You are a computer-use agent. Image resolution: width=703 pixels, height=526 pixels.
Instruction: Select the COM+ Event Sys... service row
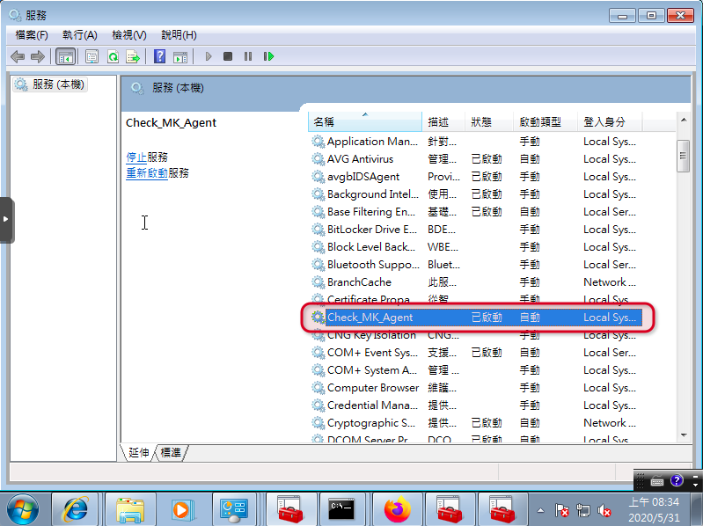(476, 353)
